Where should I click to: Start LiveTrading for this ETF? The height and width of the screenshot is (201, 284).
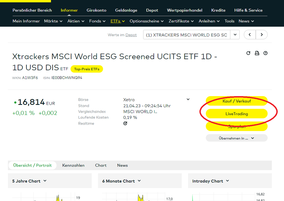point(237,114)
